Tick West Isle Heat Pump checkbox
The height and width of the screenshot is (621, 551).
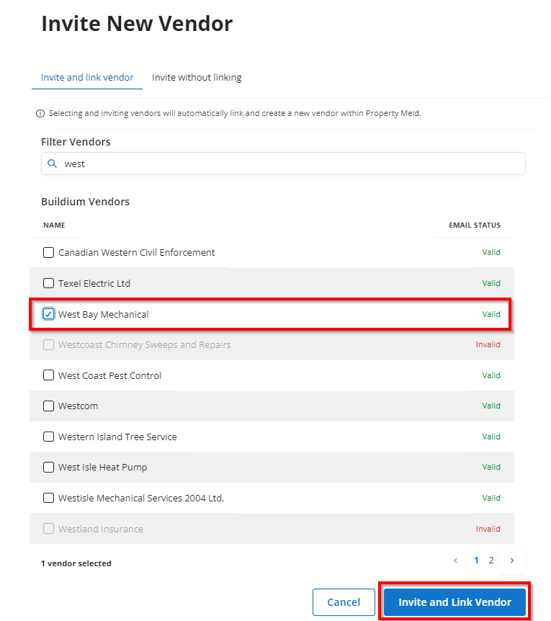[48, 468]
